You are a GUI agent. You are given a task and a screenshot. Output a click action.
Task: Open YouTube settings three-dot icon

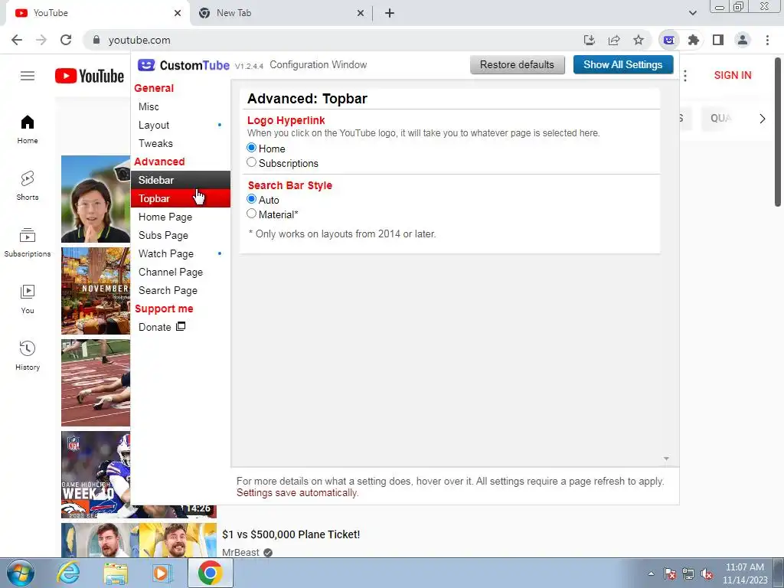pos(685,76)
